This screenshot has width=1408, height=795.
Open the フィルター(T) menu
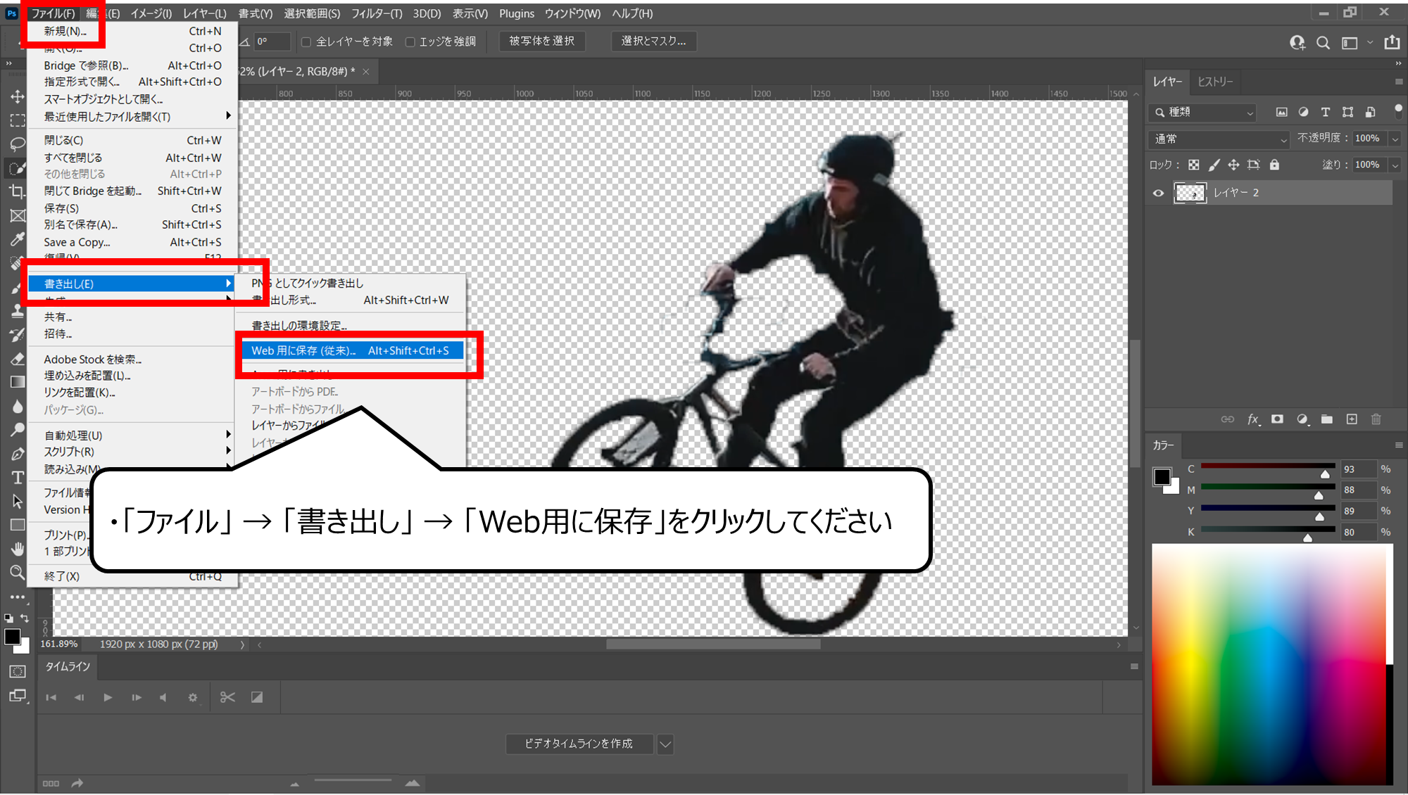377,13
